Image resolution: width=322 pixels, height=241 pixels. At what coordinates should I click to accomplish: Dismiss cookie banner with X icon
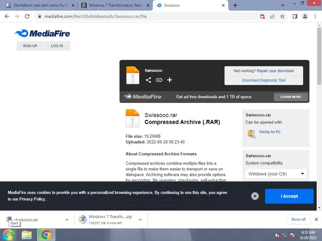pos(255,196)
